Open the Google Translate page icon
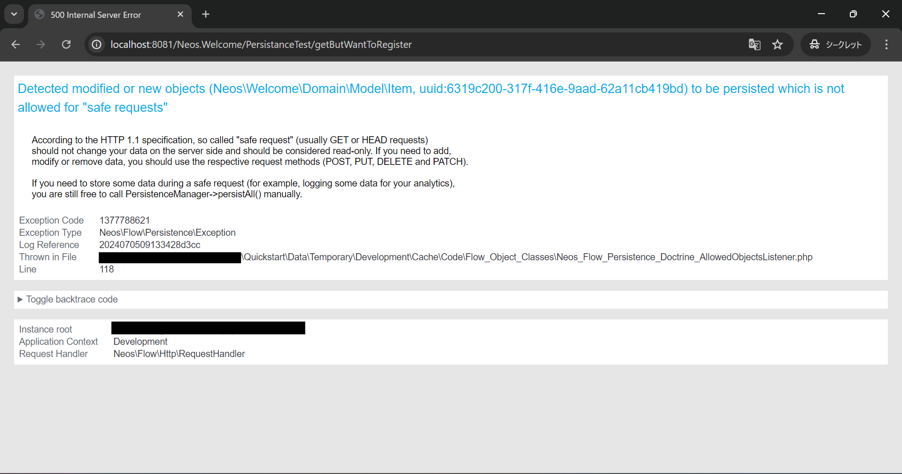This screenshot has width=902, height=474. pyautogui.click(x=754, y=45)
